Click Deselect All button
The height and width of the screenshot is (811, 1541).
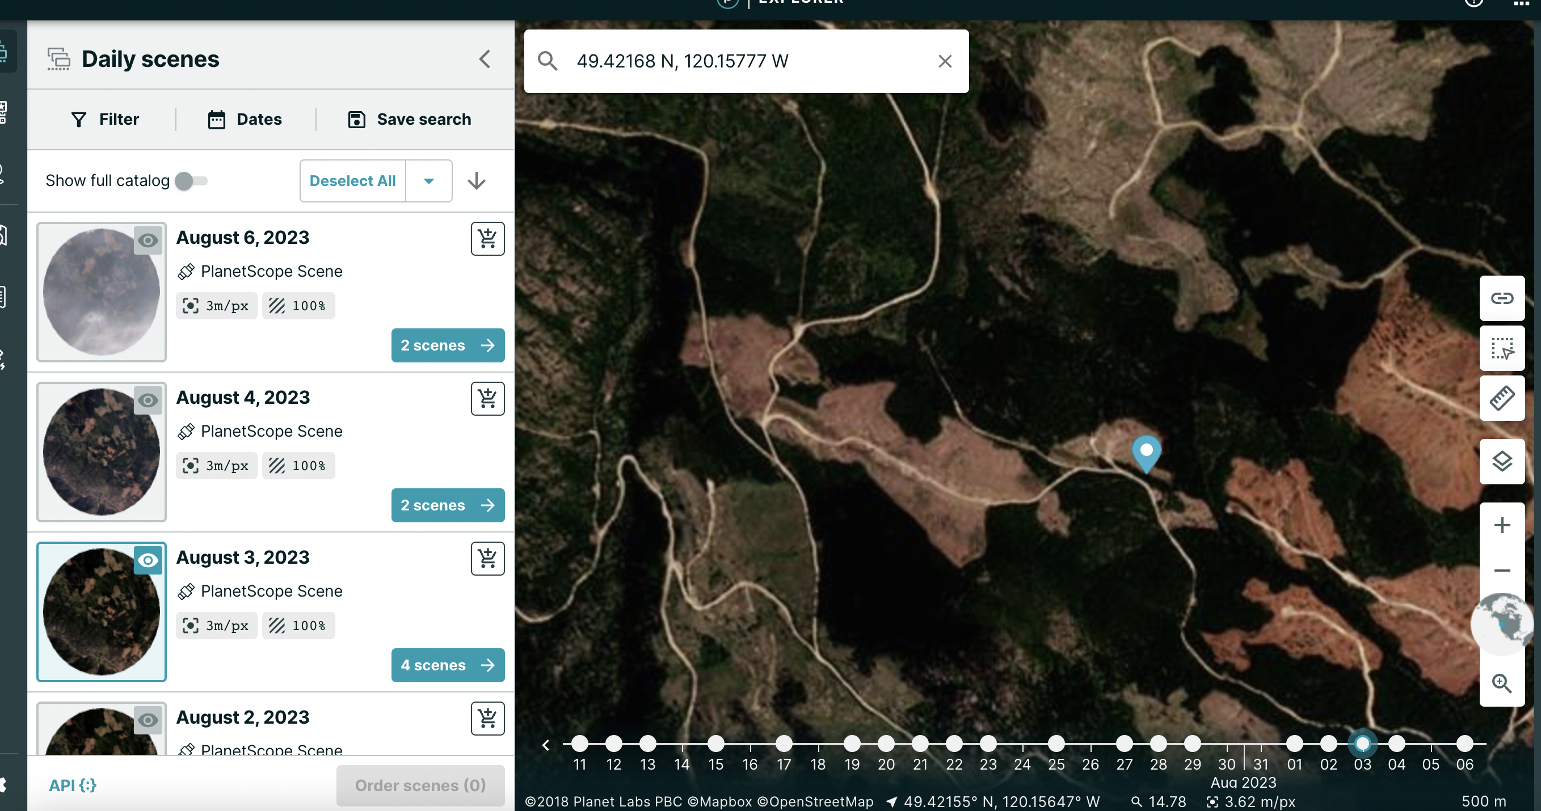pyautogui.click(x=353, y=180)
